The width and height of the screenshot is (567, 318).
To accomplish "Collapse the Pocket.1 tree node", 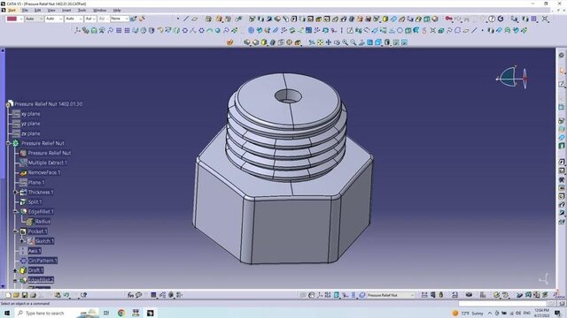I will point(15,231).
